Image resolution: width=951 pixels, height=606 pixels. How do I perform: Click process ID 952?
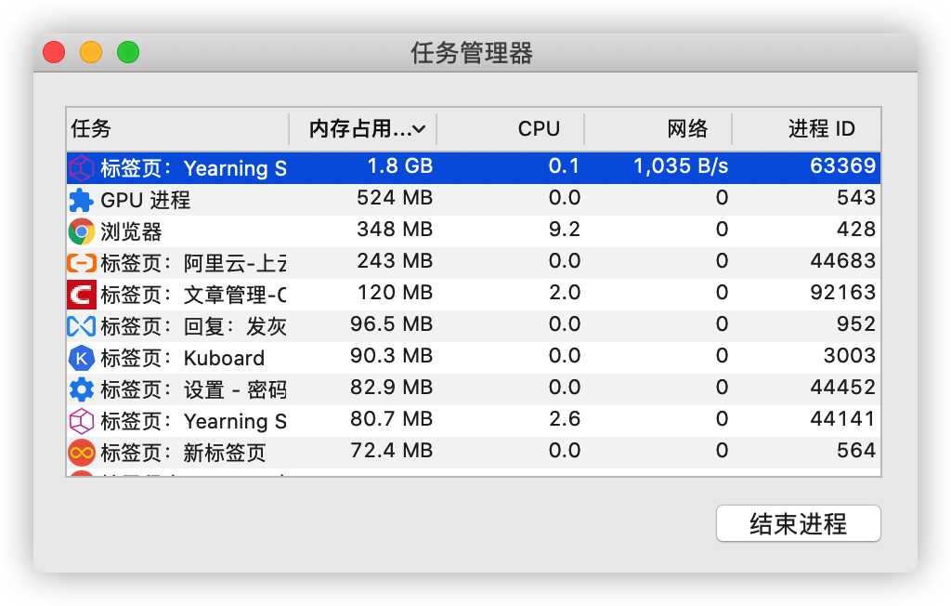click(x=856, y=323)
